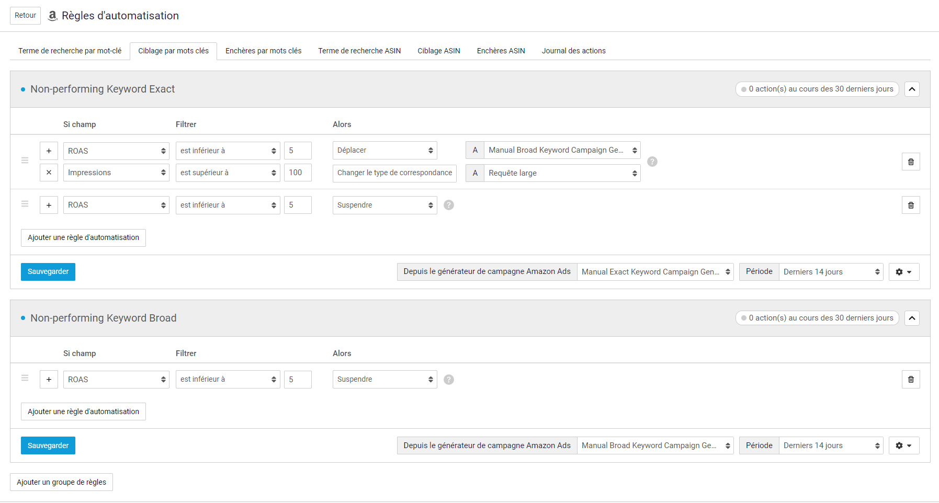Open Période dropdown in Keyword Exact group
939x503 pixels.
coord(831,272)
